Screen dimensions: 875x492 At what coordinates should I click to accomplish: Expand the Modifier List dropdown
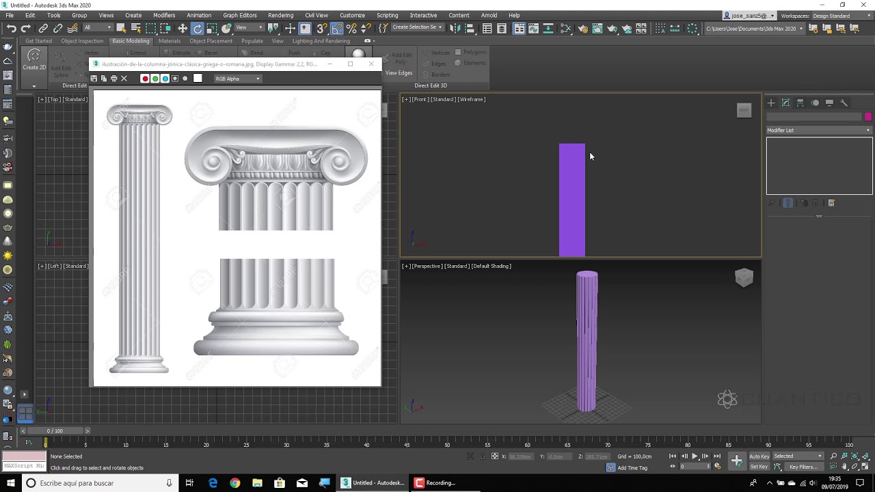point(819,130)
